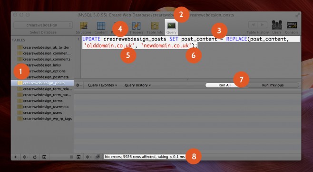Select the crearewebdesign_terms table
The height and width of the screenshot is (172, 313).
(x=42, y=101)
